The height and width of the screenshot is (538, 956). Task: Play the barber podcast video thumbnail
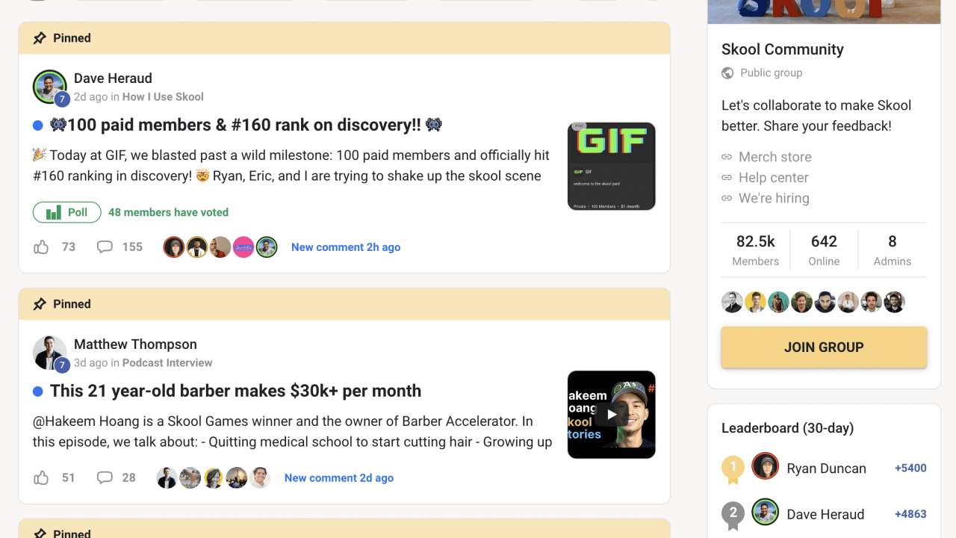tap(612, 415)
